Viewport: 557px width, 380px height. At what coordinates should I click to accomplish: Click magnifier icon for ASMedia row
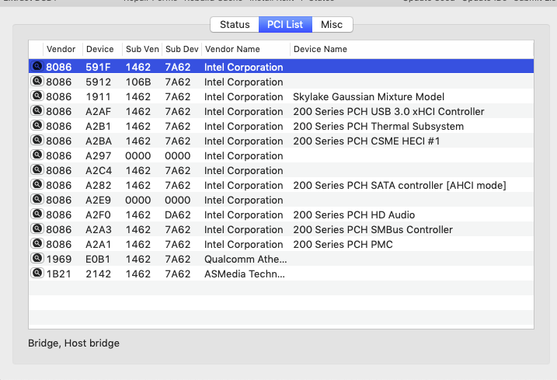point(37,273)
